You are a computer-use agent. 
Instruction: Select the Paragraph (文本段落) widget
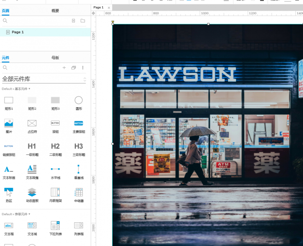point(32,172)
